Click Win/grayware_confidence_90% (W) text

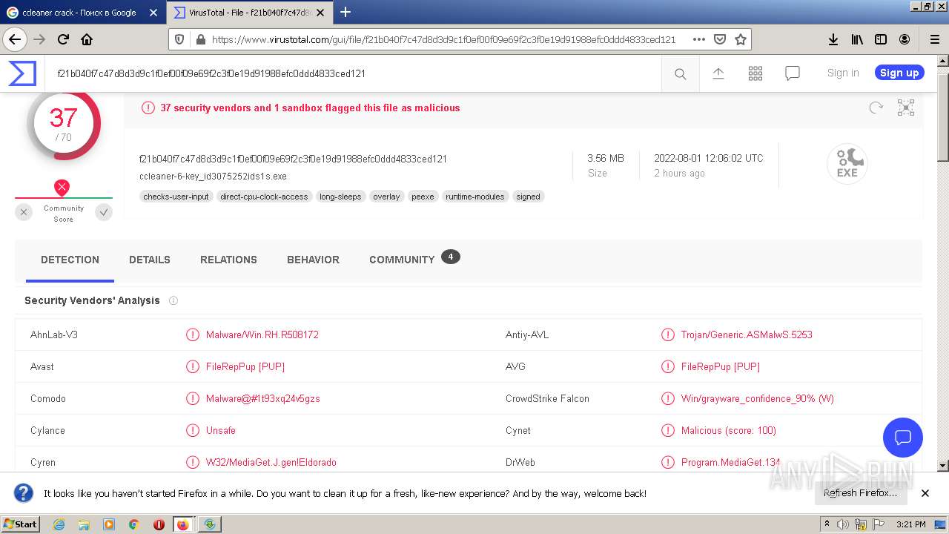pyautogui.click(x=758, y=398)
